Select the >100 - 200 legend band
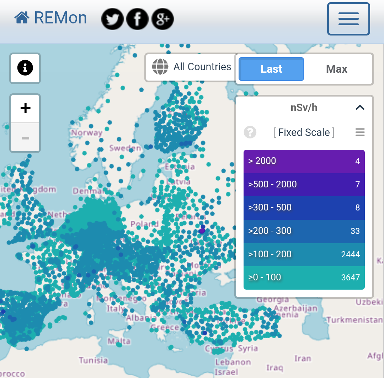Viewport: 384px width, 378px height. coord(304,254)
